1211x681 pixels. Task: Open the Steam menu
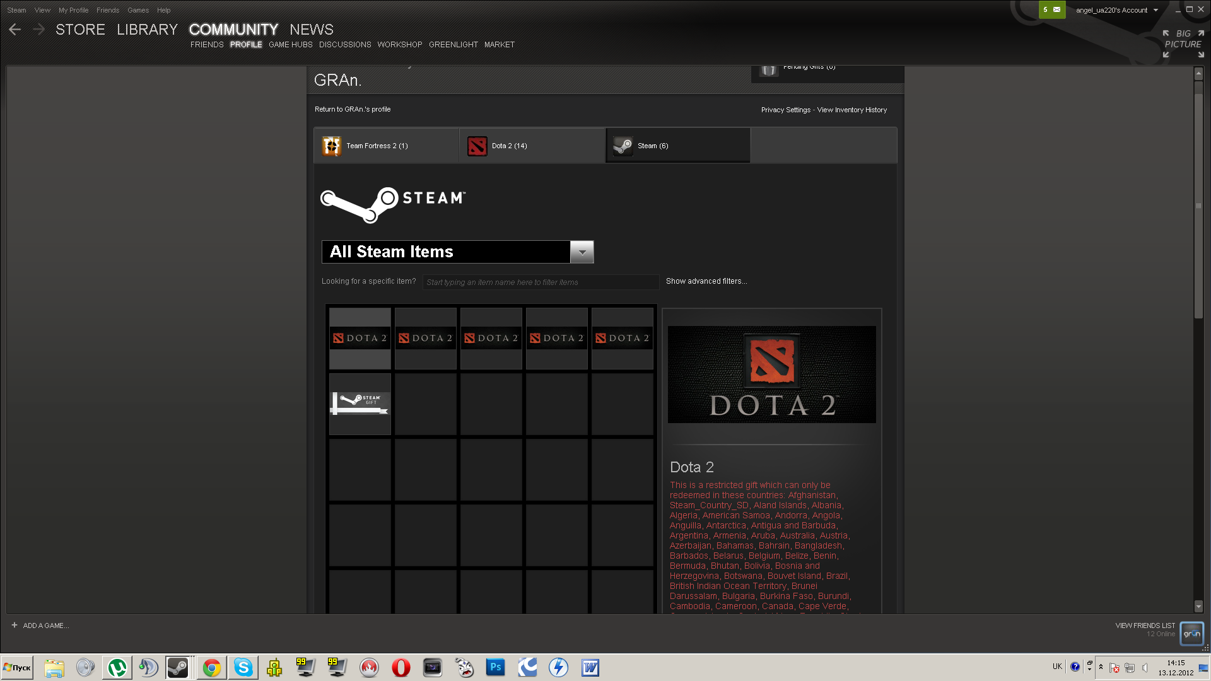click(x=16, y=10)
